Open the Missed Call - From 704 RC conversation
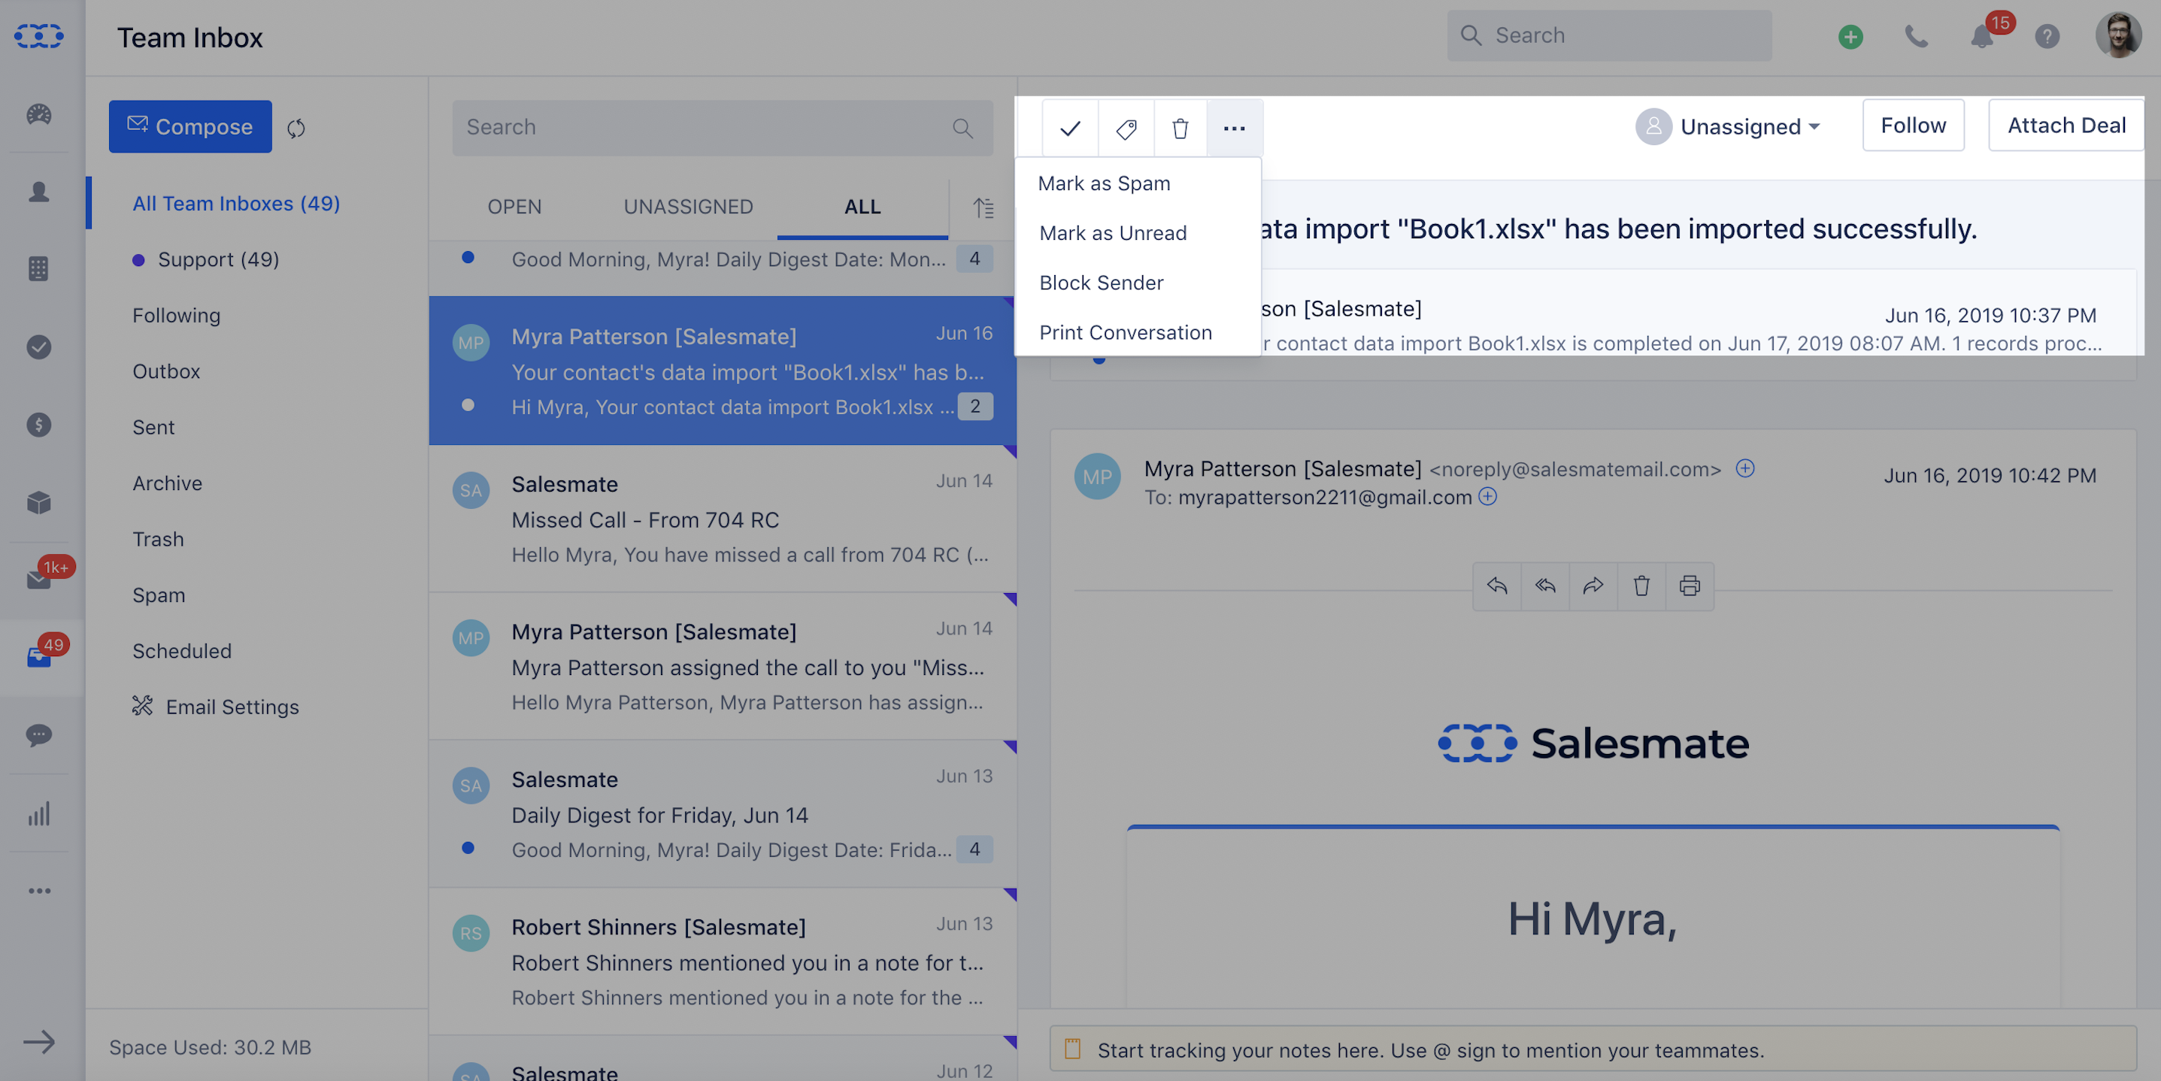The width and height of the screenshot is (2161, 1081). click(723, 519)
